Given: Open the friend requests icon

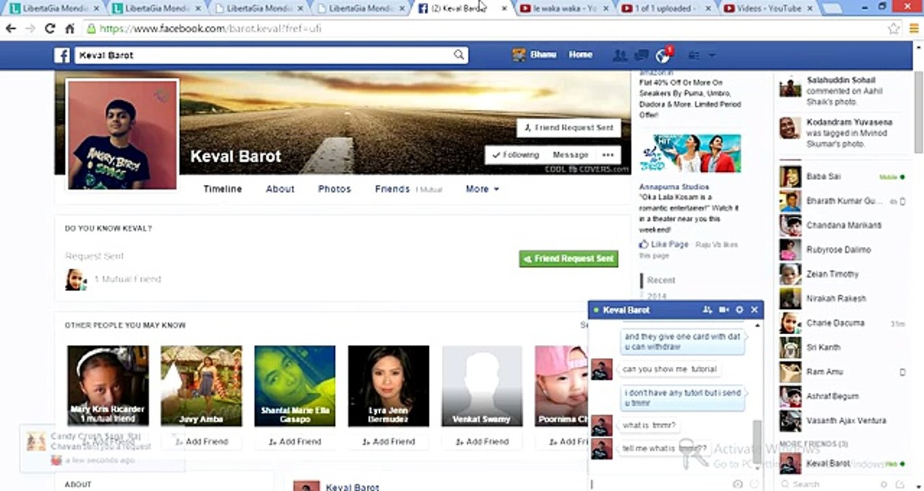Looking at the screenshot, I should 620,55.
